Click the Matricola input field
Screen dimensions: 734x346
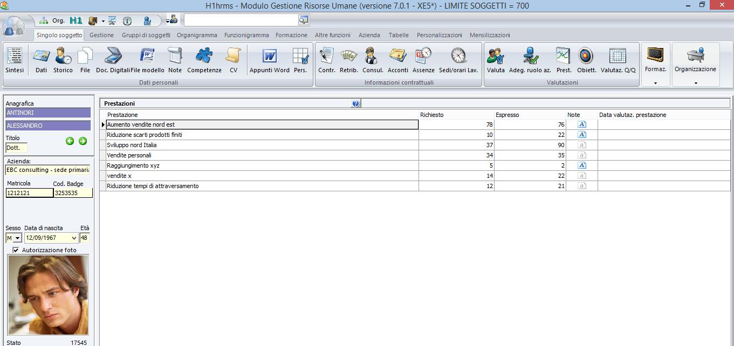(x=29, y=193)
